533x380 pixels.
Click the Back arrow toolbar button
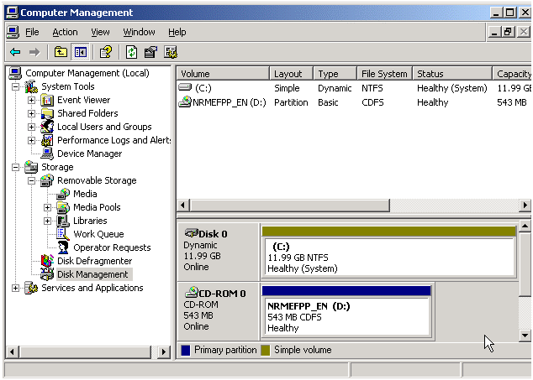(15, 52)
